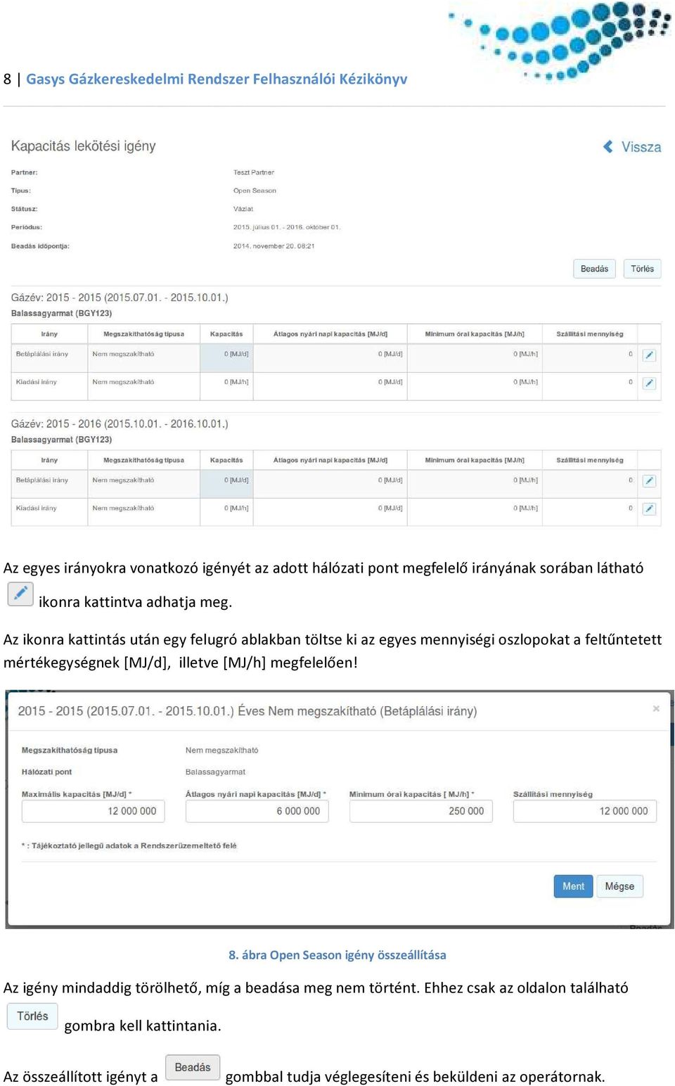Edit Betáplálási irány row for 2015-2015 gas year

[649, 355]
